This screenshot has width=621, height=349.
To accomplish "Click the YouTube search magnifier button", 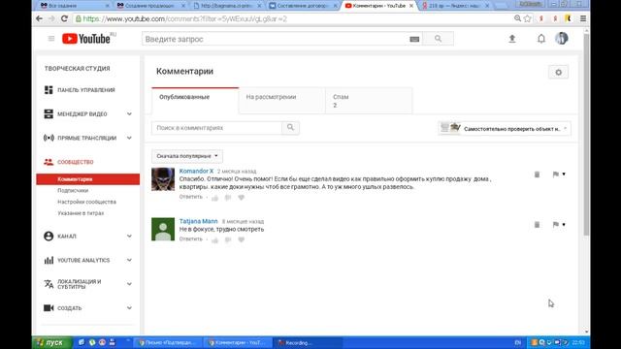I will [438, 39].
